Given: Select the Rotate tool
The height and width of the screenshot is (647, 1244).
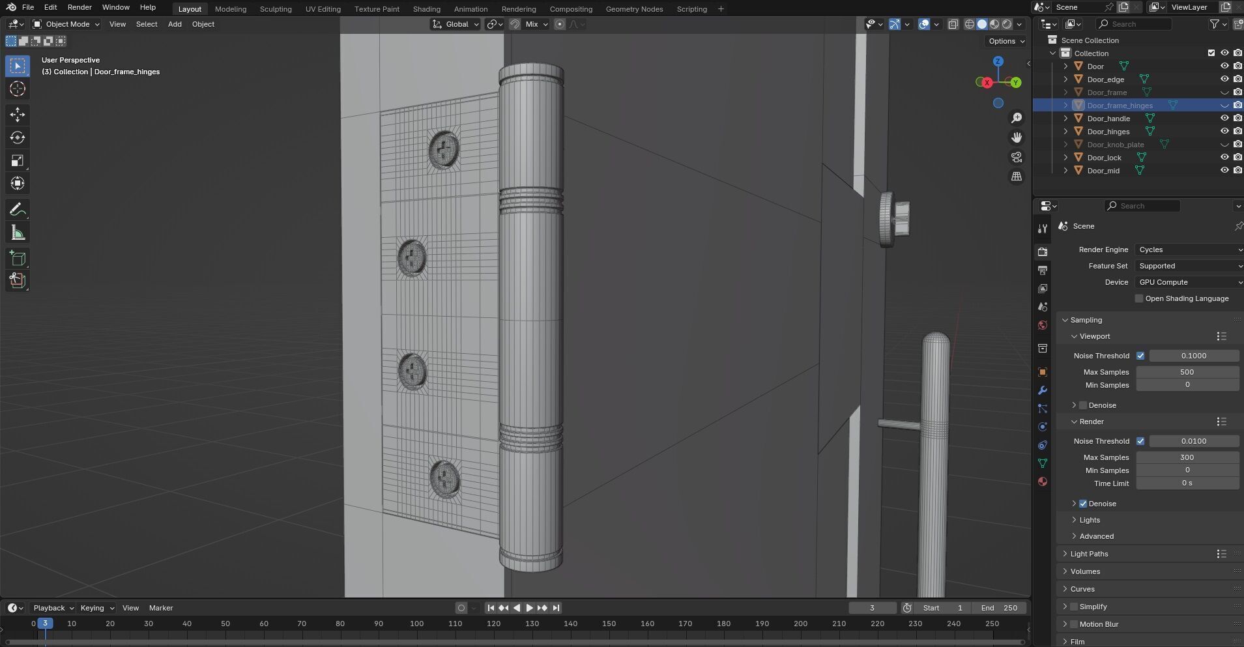Looking at the screenshot, I should click(x=18, y=137).
